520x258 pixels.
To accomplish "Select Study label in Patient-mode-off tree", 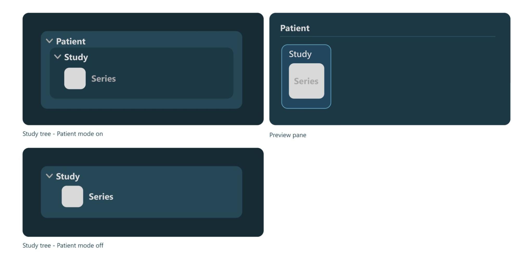I will pos(68,176).
